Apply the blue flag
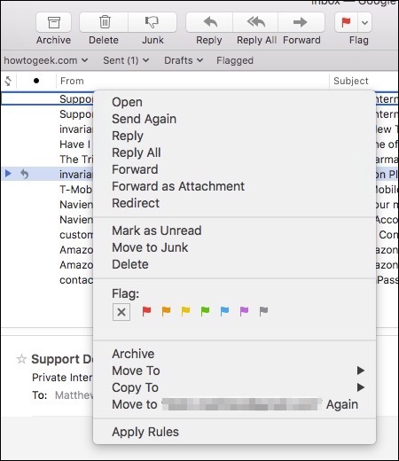 [x=224, y=311]
